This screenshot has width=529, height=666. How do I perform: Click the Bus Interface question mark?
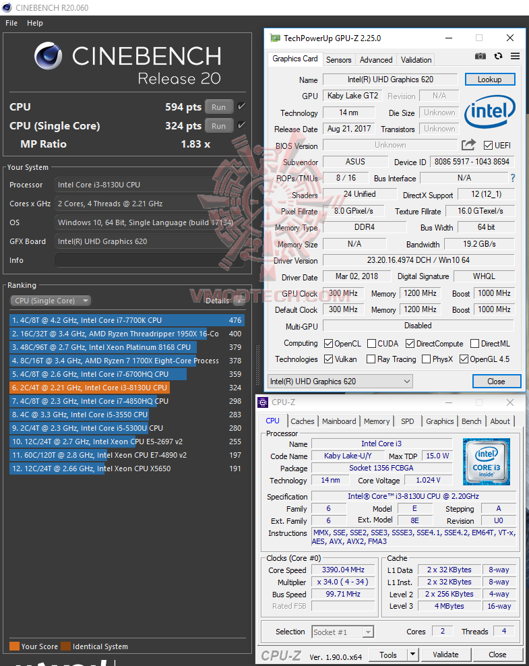pos(513,178)
